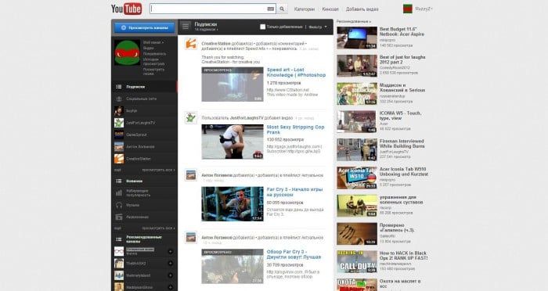Click the Социальные сети sidebar icon
The image size is (548, 291).
(x=119, y=99)
